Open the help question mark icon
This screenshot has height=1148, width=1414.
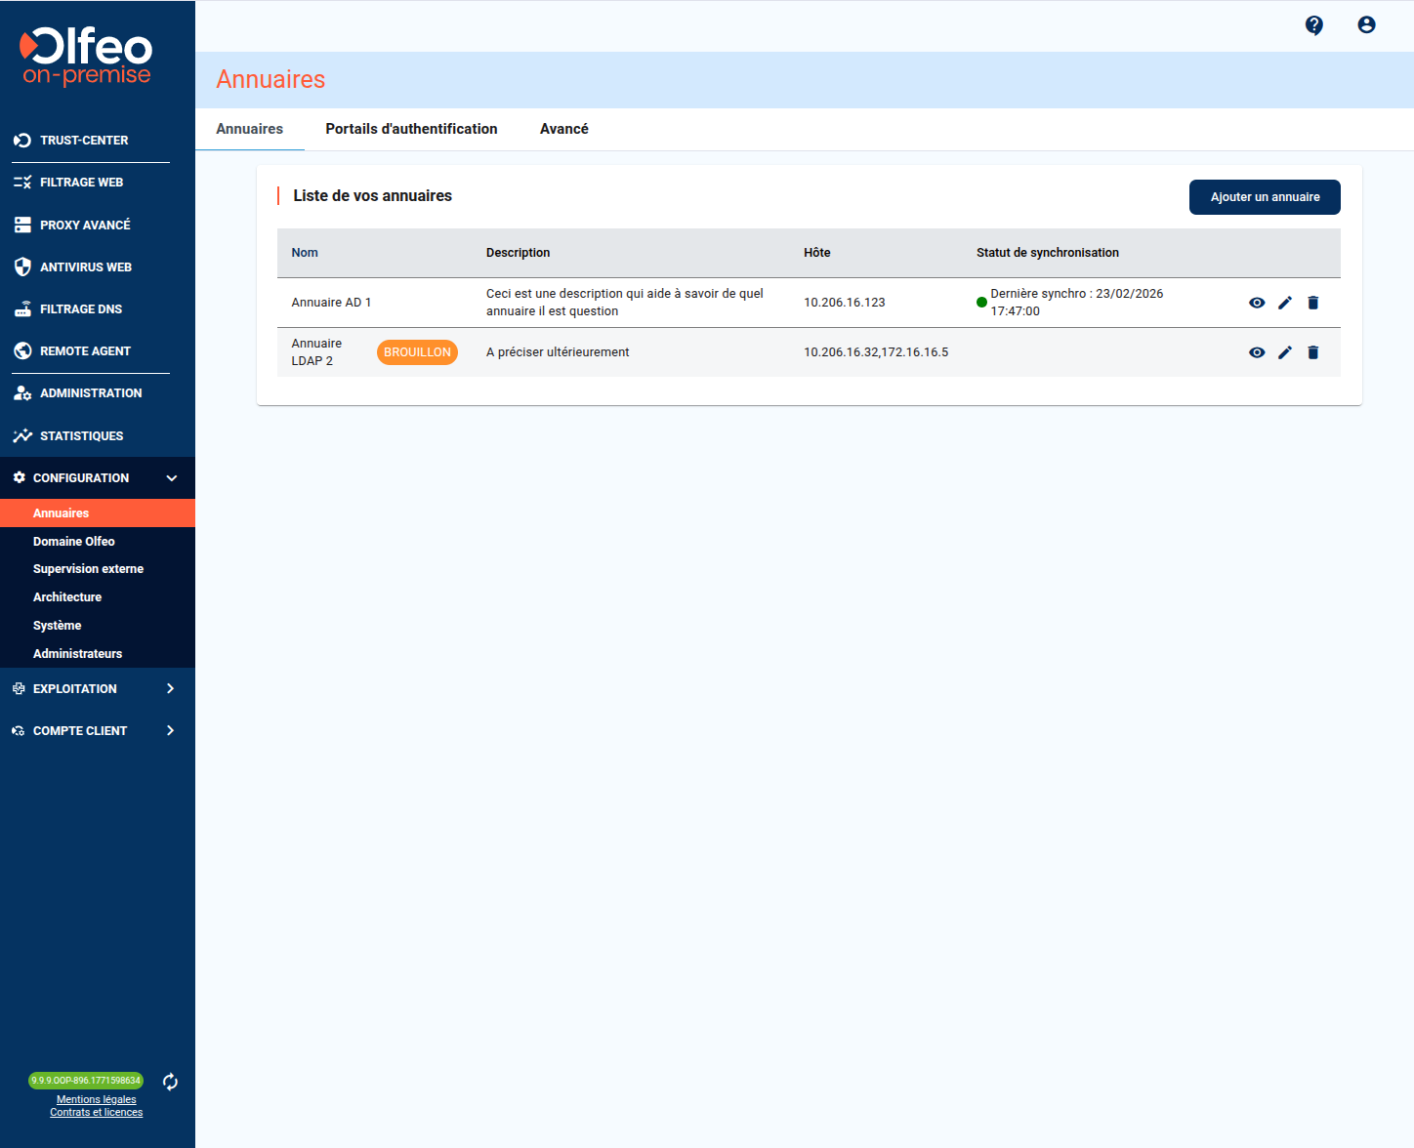pos(1314,25)
